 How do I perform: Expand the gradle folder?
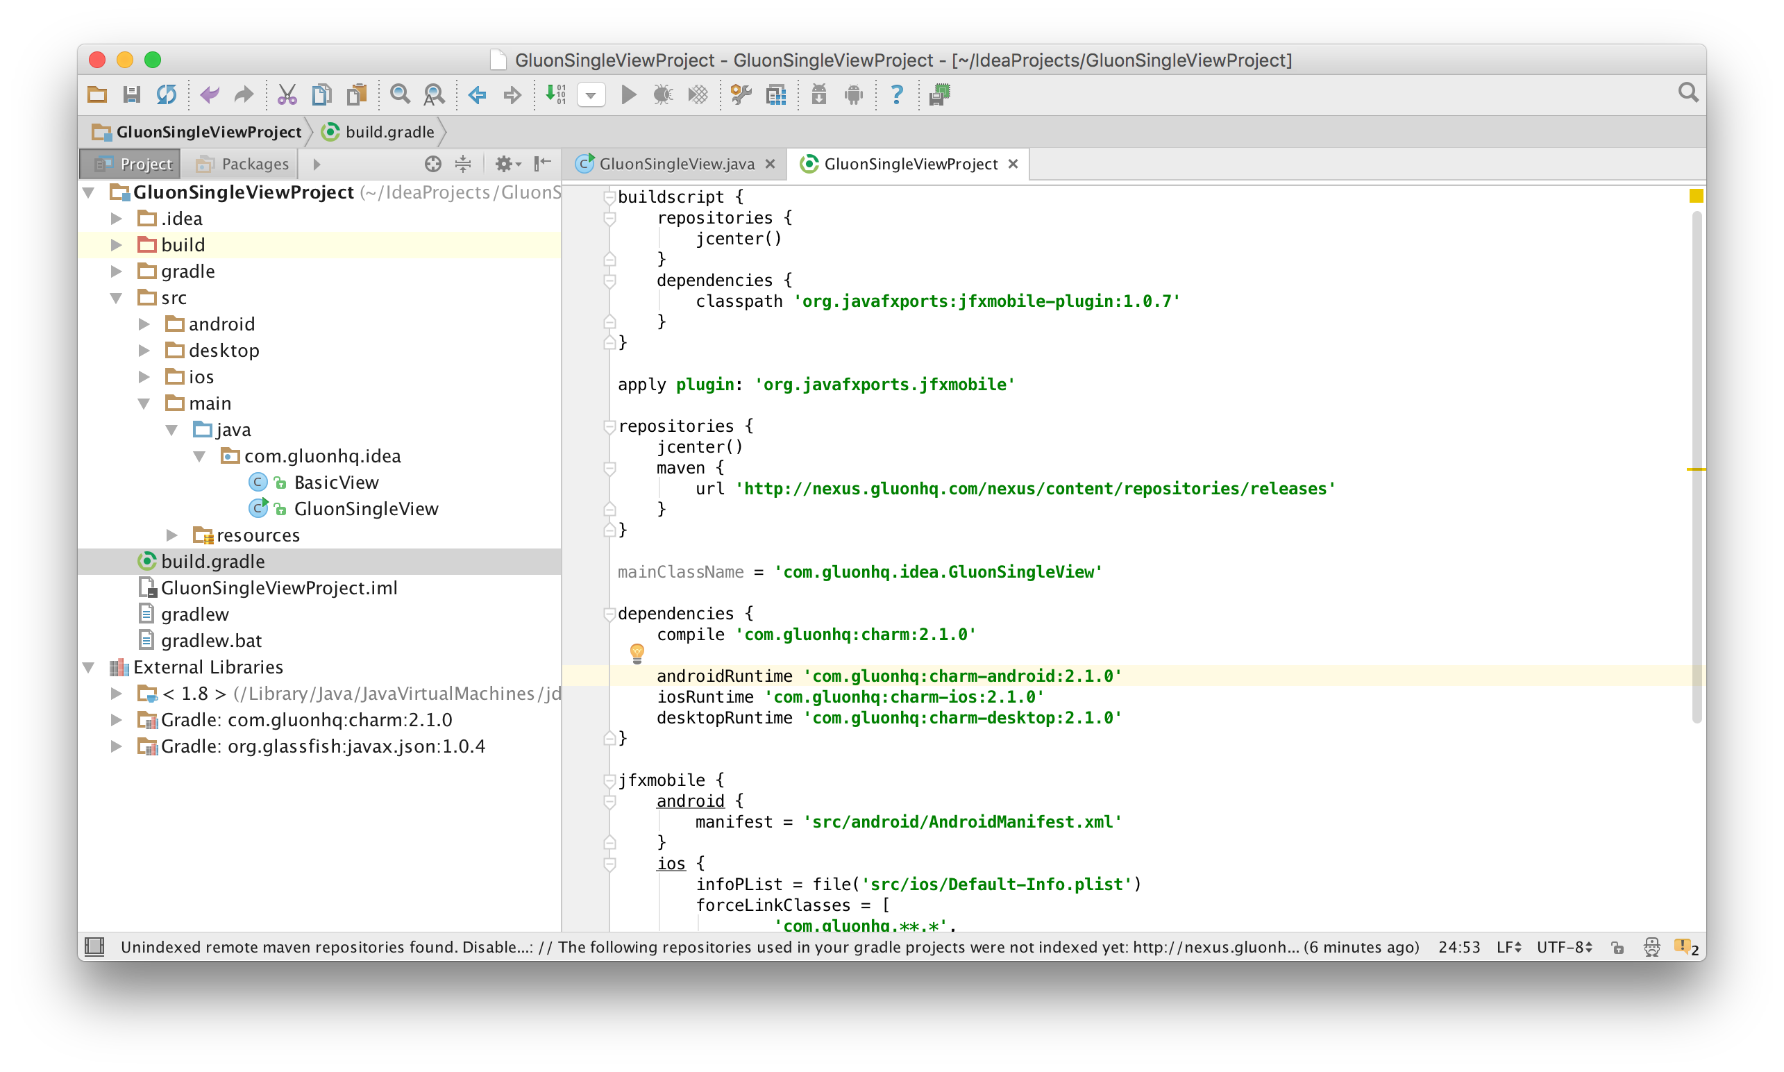[115, 271]
